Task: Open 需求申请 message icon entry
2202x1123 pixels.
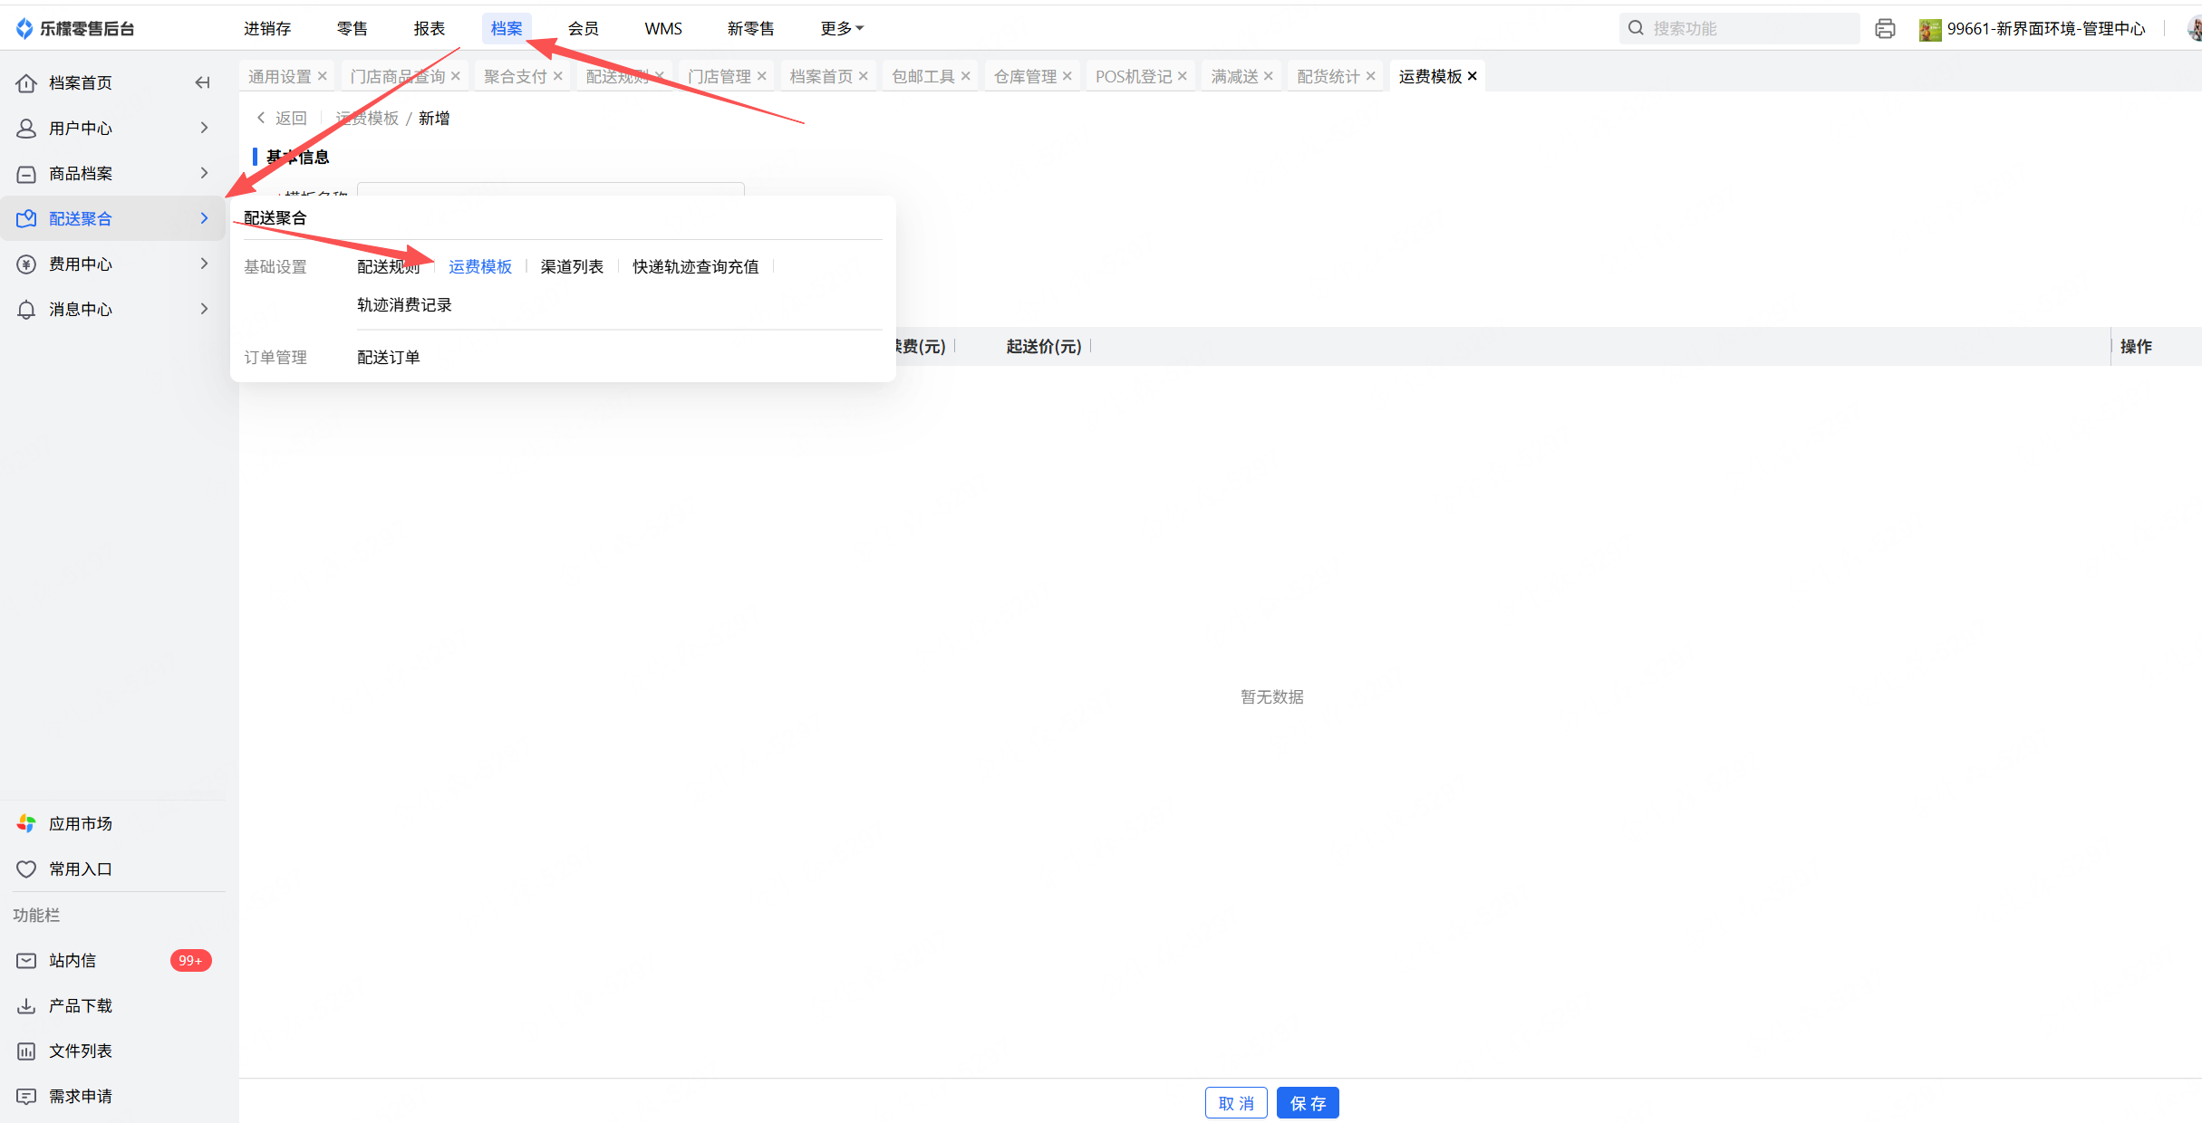Action: pos(26,1096)
